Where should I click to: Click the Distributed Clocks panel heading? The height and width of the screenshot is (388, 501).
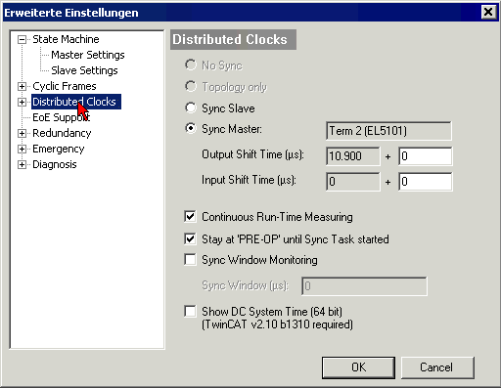[233, 39]
